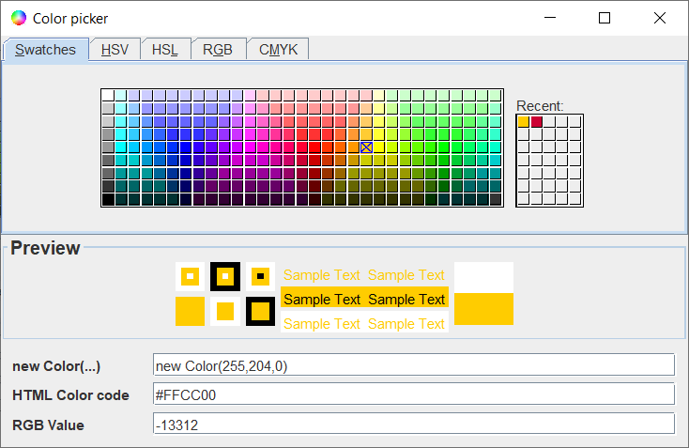Open the HSL tab
Viewport: 689px width, 448px height.
tap(165, 49)
